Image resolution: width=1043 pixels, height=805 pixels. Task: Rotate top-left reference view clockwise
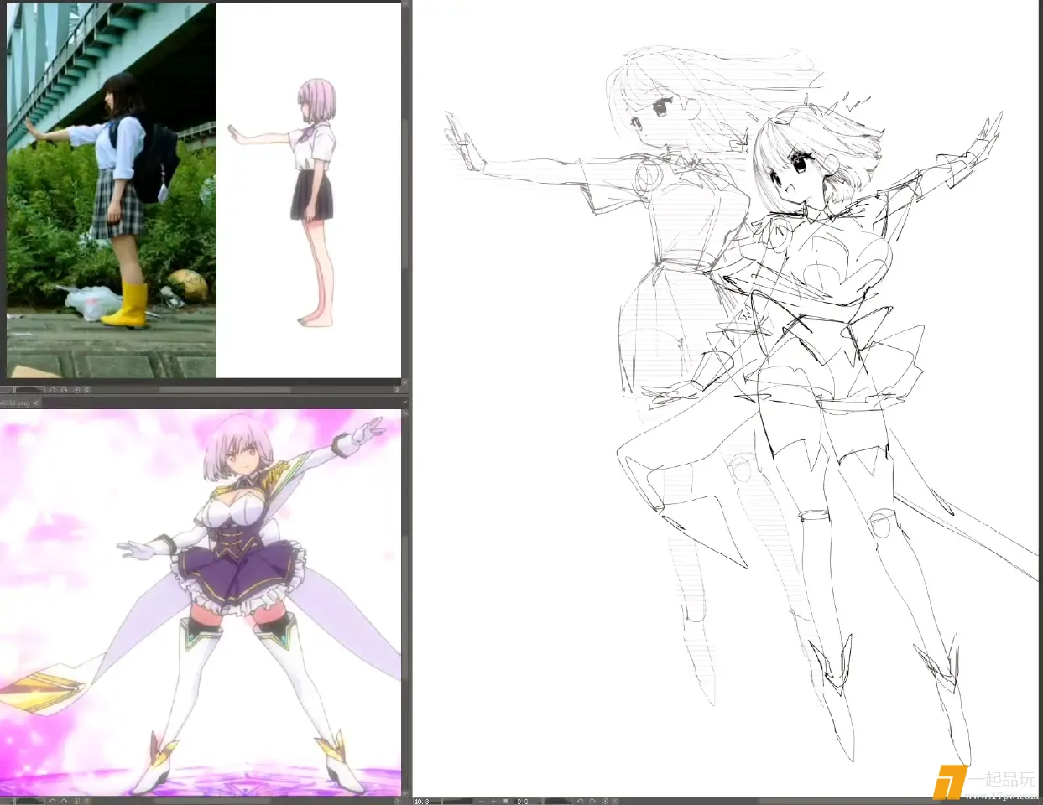(64, 389)
